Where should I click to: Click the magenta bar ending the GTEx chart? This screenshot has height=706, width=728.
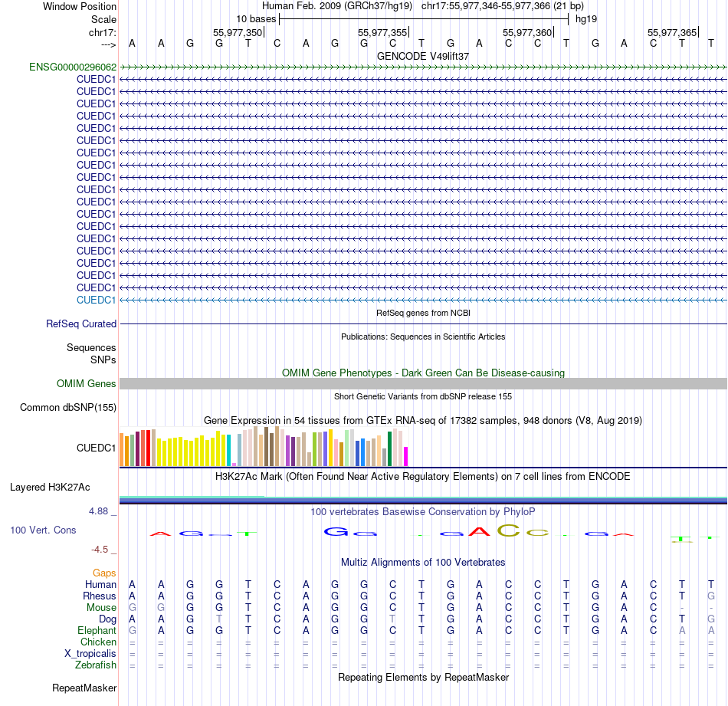click(x=406, y=457)
